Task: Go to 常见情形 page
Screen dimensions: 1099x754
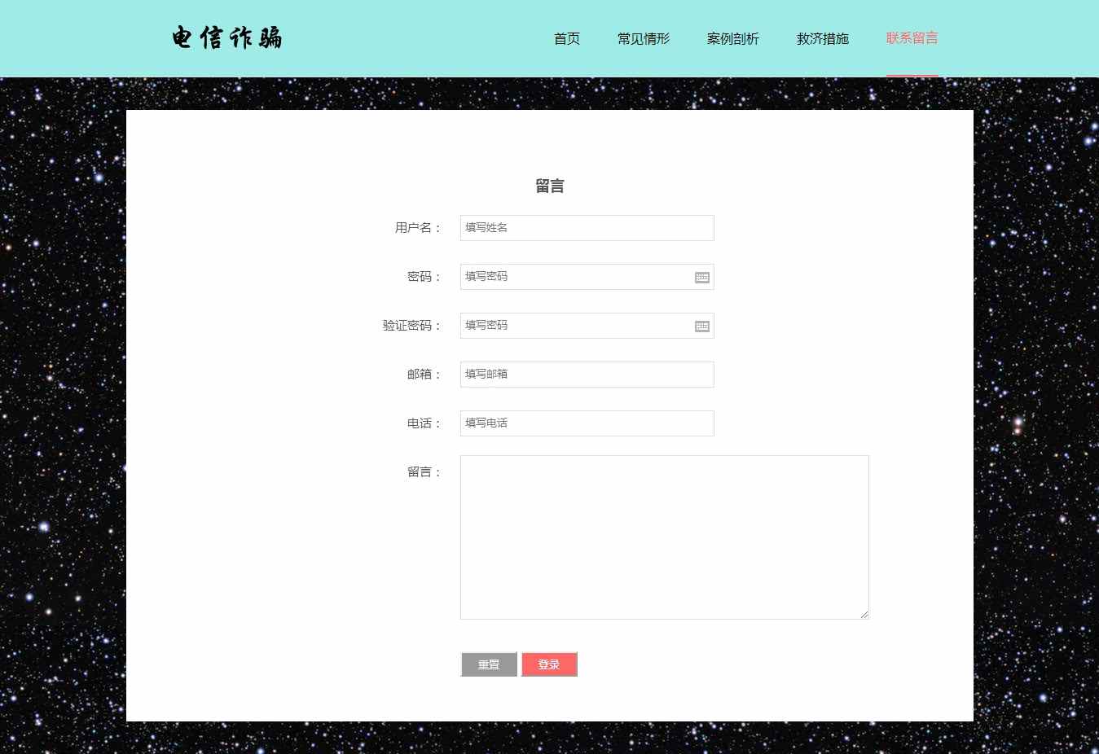Action: click(644, 38)
